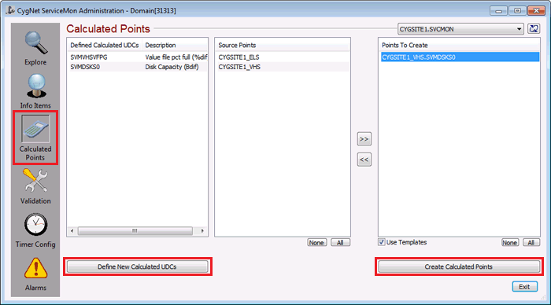551x305 pixels.
Task: Select source point CYGSITE1_VHS
Action: coord(283,67)
